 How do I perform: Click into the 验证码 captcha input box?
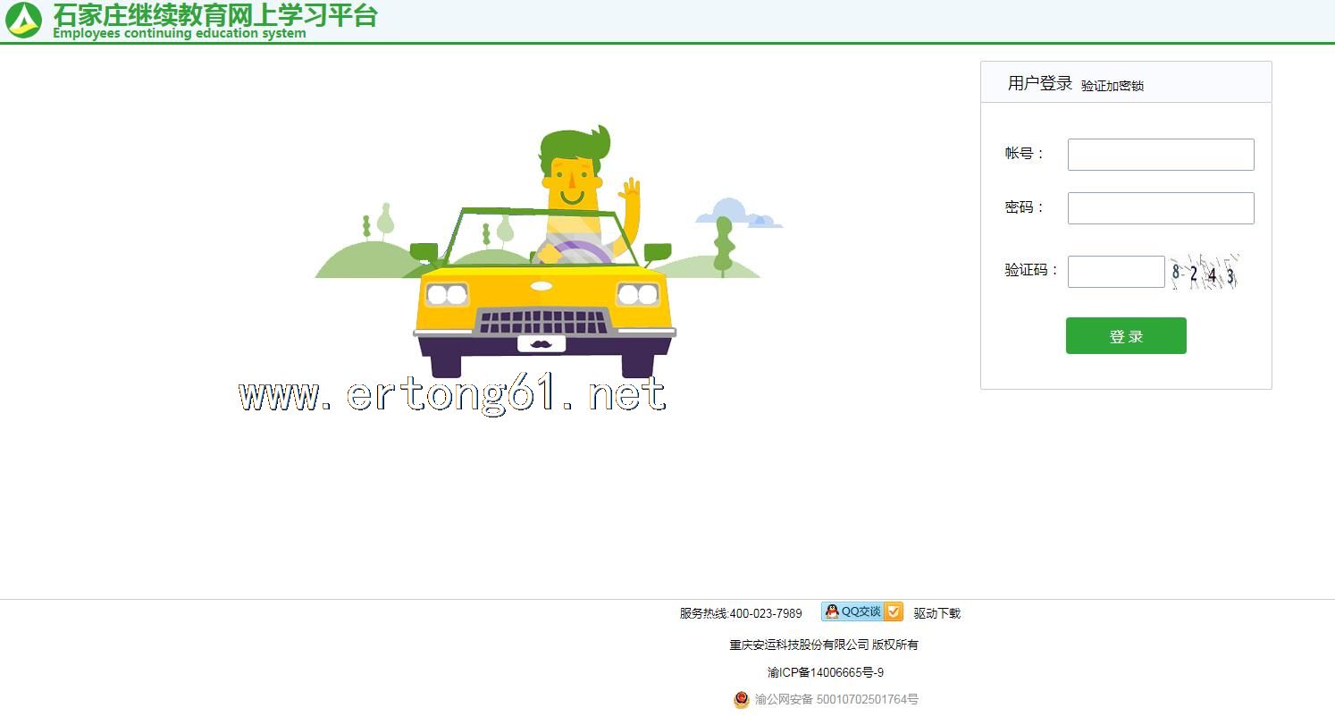pyautogui.click(x=1116, y=272)
